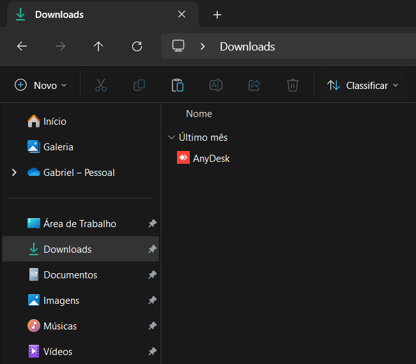The image size is (416, 364).
Task: Close the Downloads tab
Action: point(181,14)
